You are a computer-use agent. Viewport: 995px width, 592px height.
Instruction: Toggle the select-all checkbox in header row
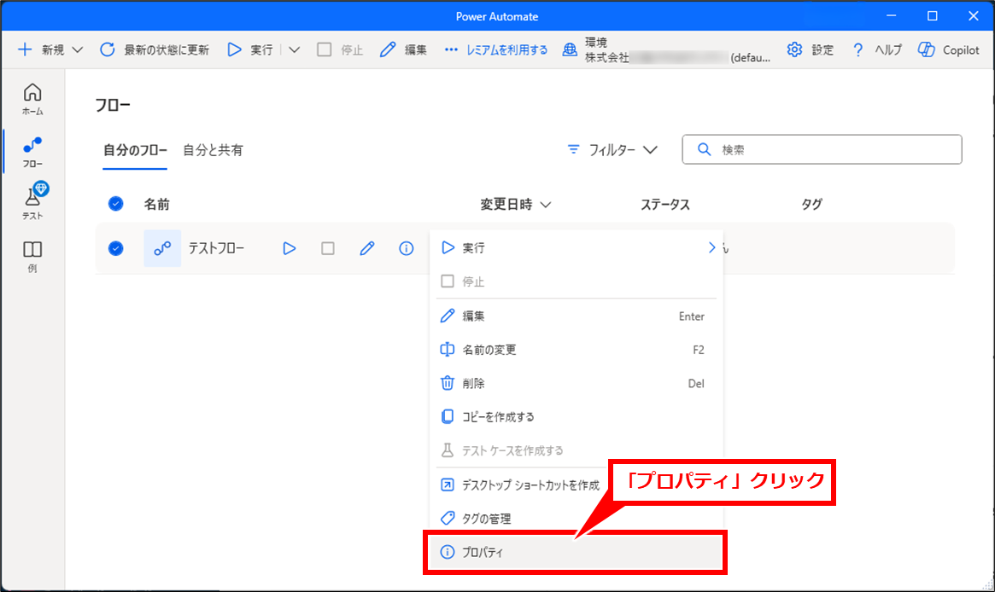116,204
